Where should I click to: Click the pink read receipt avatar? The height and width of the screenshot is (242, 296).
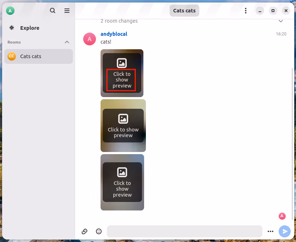(x=282, y=216)
